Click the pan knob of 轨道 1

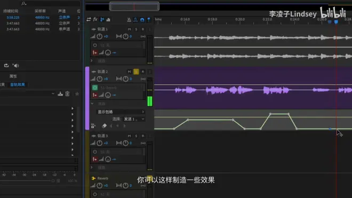125,36
